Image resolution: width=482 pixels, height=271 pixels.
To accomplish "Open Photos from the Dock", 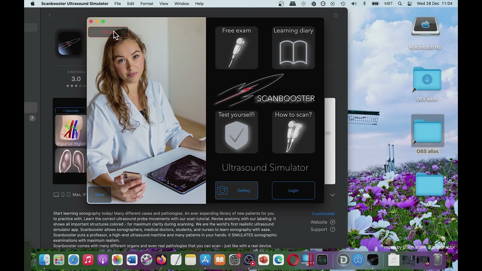I will [117, 260].
